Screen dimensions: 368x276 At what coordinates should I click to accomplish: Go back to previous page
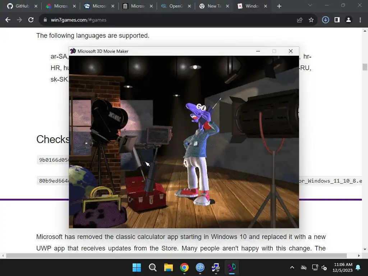click(8, 20)
